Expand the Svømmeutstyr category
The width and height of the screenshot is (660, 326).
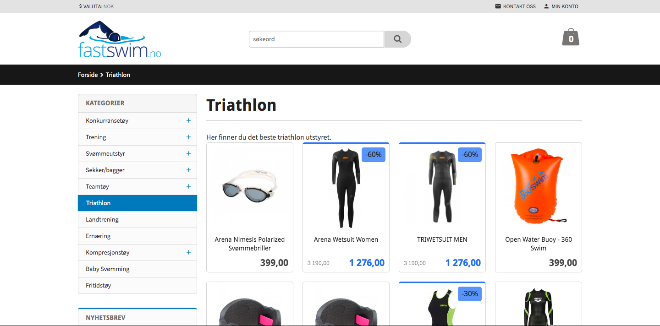pyautogui.click(x=188, y=153)
